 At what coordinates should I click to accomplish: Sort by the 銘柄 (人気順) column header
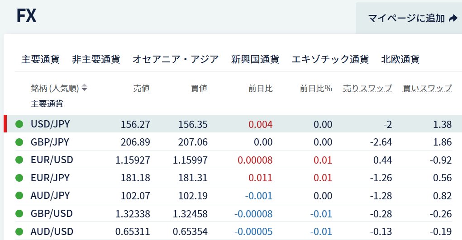click(55, 88)
